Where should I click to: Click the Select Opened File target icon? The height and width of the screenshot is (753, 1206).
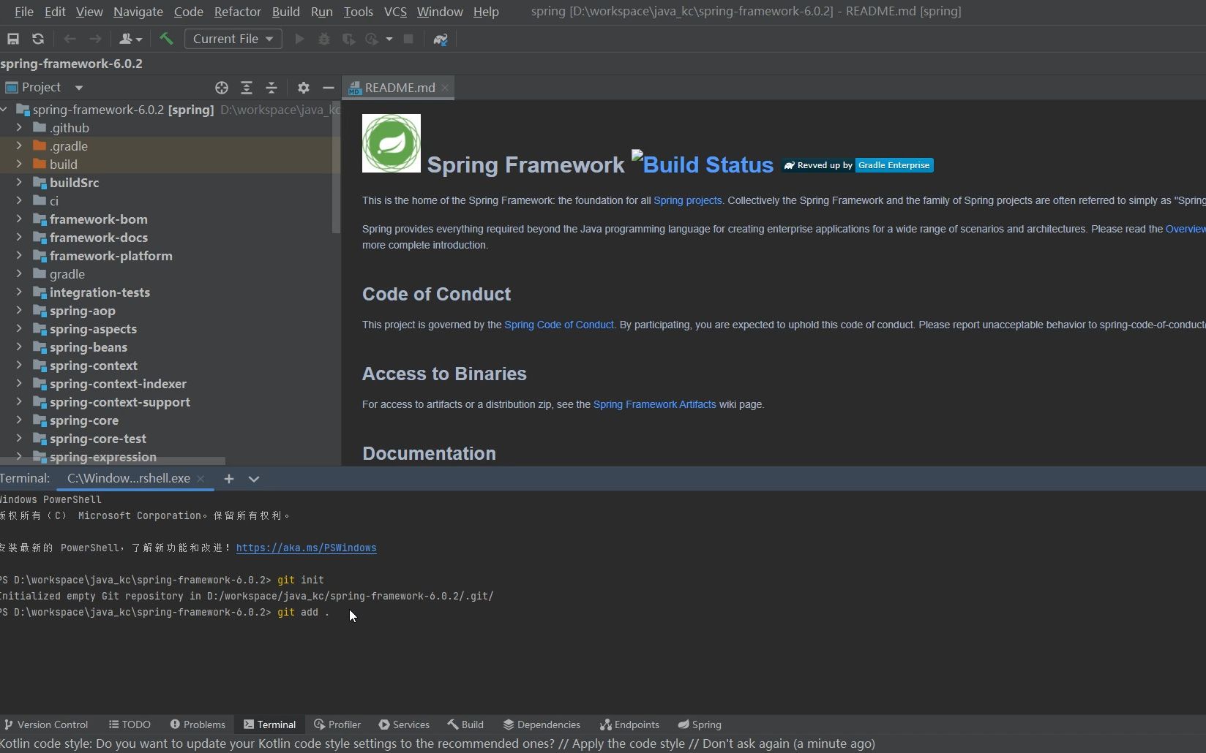222,88
